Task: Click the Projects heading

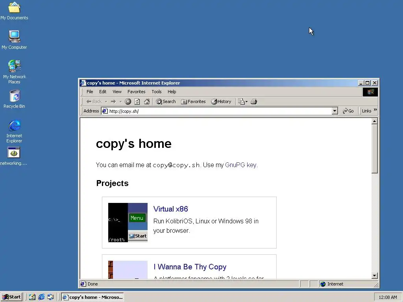Action: [x=112, y=183]
